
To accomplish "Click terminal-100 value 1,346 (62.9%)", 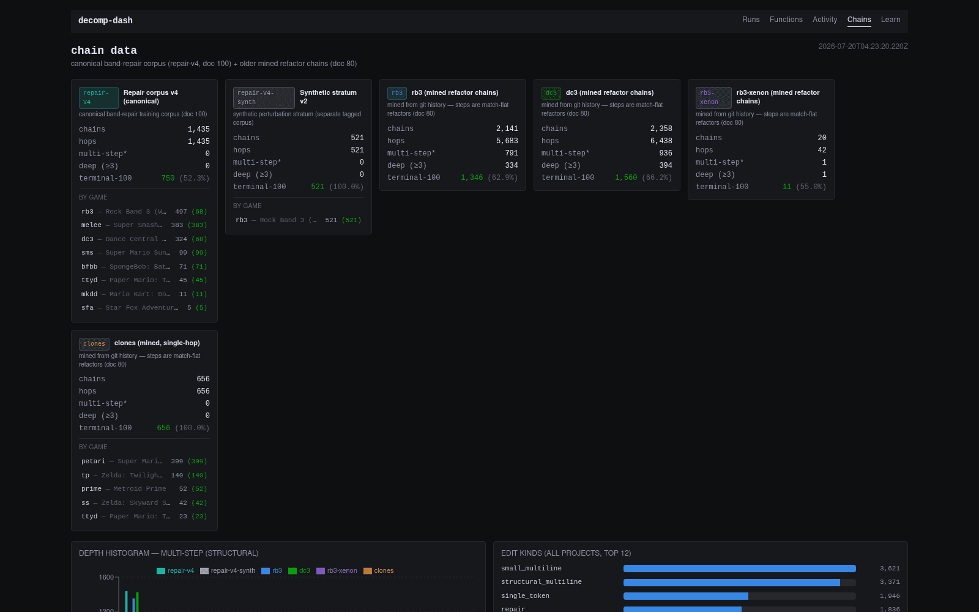I will [489, 177].
